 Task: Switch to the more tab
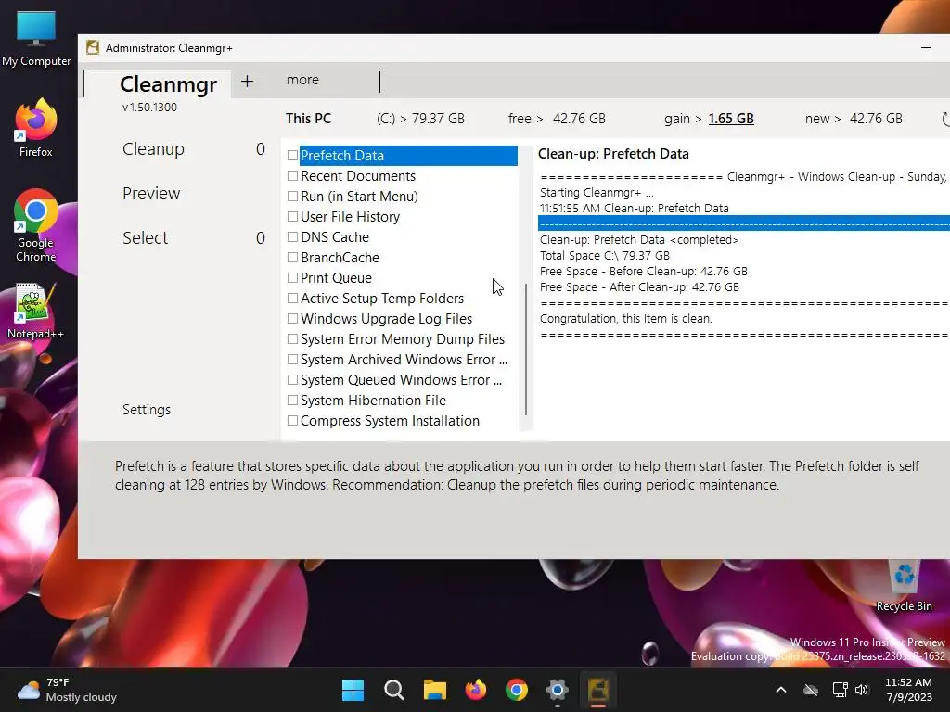302,80
